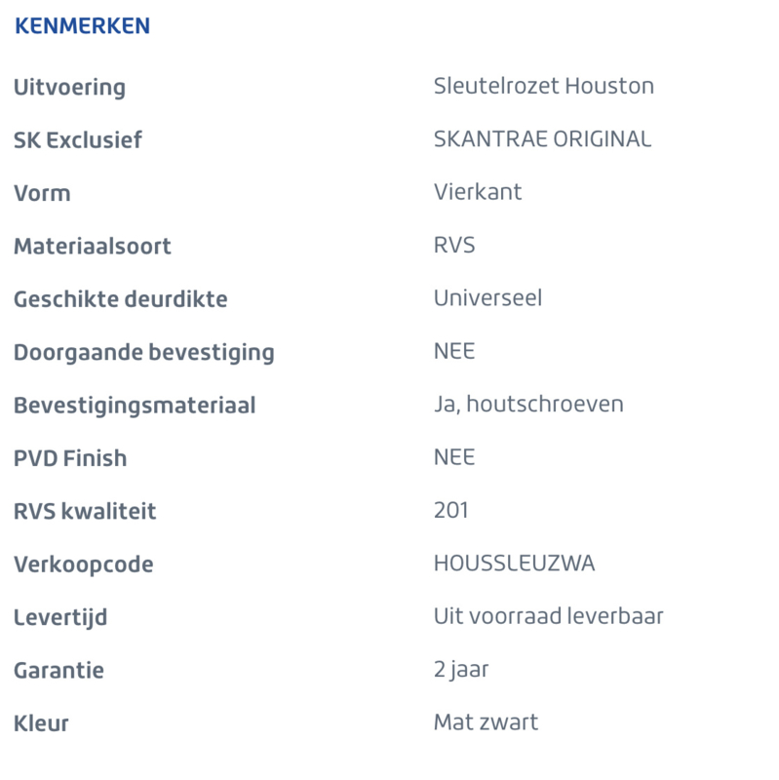
Task: Select the Uitvoering label
Action: tap(69, 88)
